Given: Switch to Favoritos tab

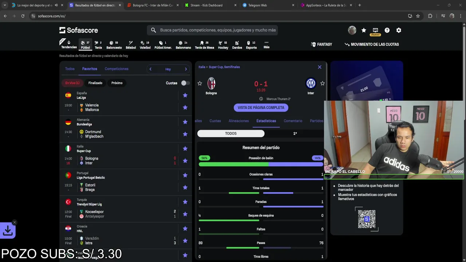Looking at the screenshot, I should (x=90, y=69).
